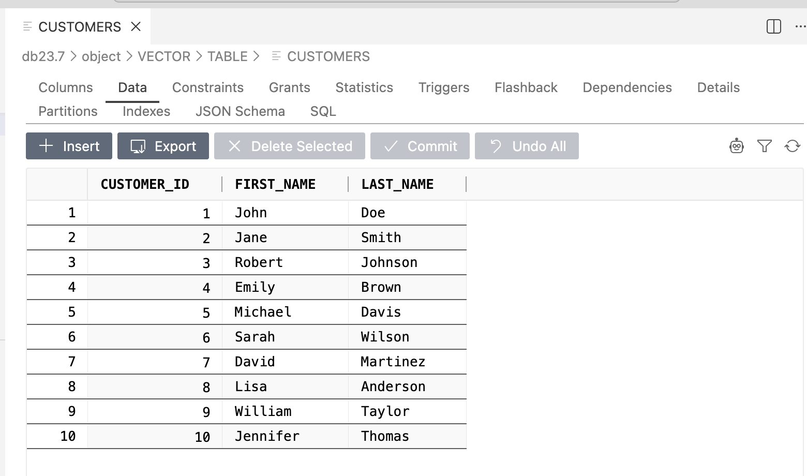Select the Export icon on the Export button
Screen dimensions: 807x476
137,146
